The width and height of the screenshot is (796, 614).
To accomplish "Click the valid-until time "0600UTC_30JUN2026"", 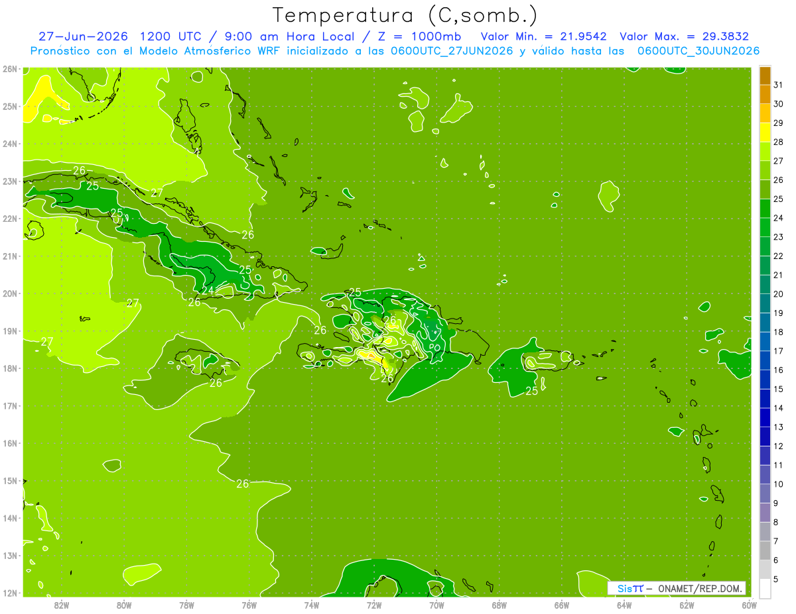I will 697,51.
